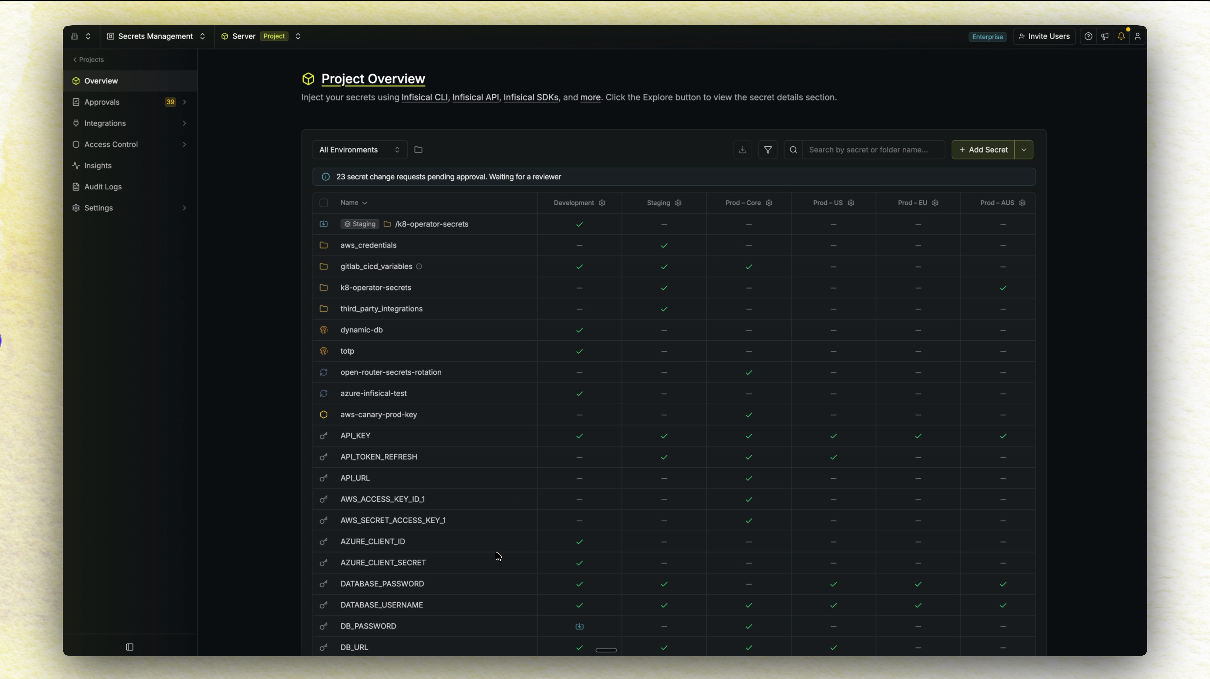1210x679 pixels.
Task: Expand the Integrations sidebar submenu
Action: tap(185, 123)
